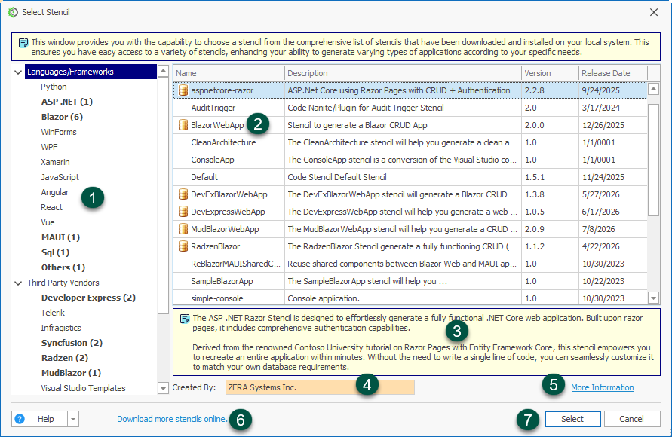Viewport: 672px width, 437px height.
Task: Select the Angular category
Action: 55,192
